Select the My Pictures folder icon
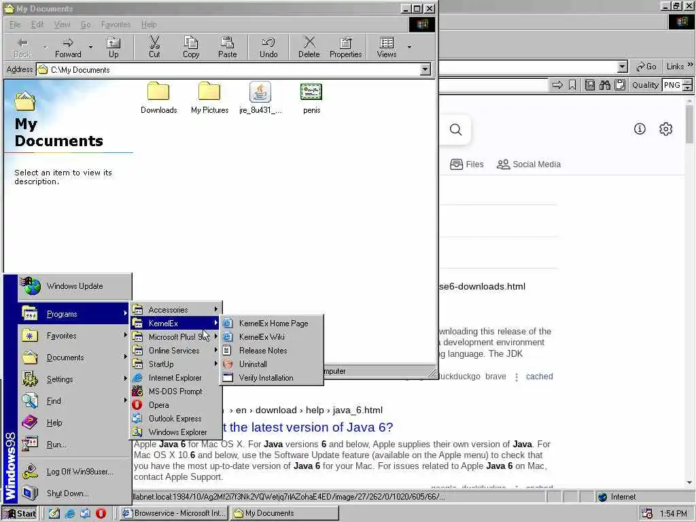 click(209, 98)
